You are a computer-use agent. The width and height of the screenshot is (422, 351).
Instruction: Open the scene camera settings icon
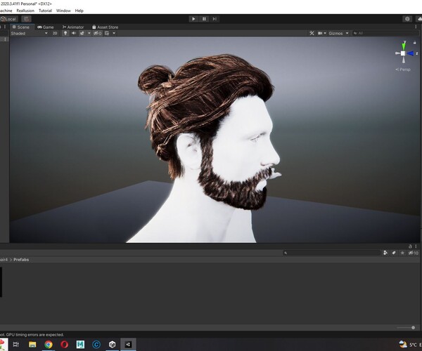320,33
